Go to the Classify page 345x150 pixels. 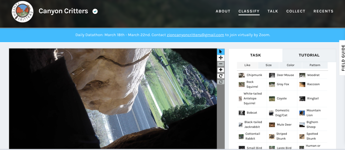tap(249, 11)
